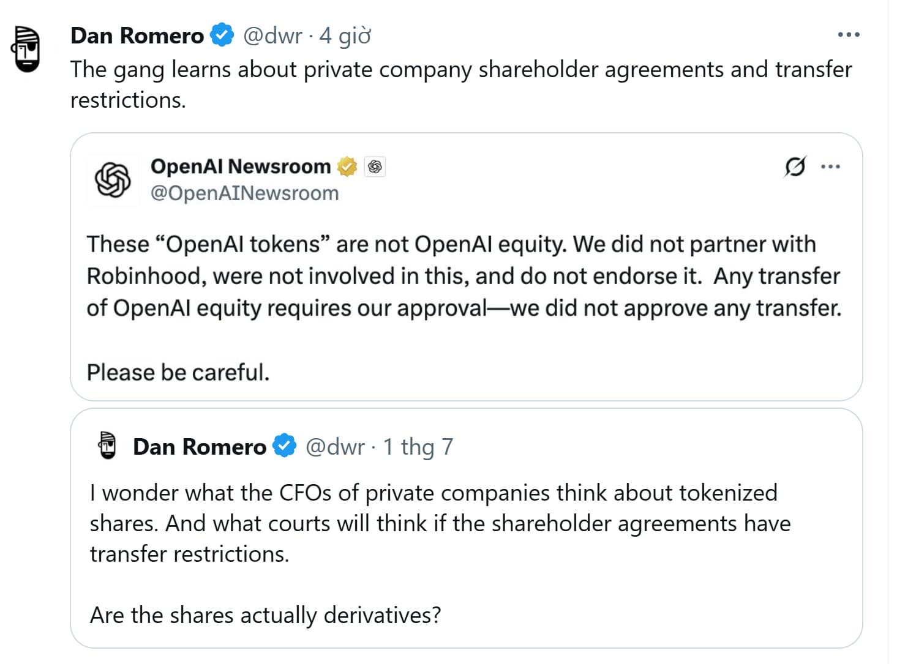Click the @dwr handle in main tweet header
The image size is (897, 664).
coord(272,35)
